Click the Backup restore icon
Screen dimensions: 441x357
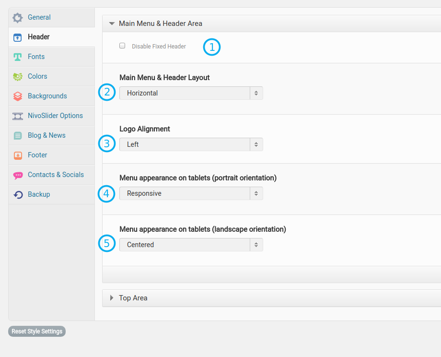18,195
